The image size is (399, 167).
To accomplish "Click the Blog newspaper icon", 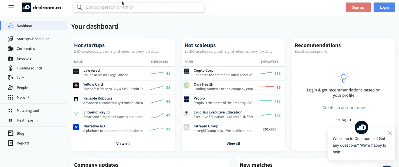I will 11,133.
